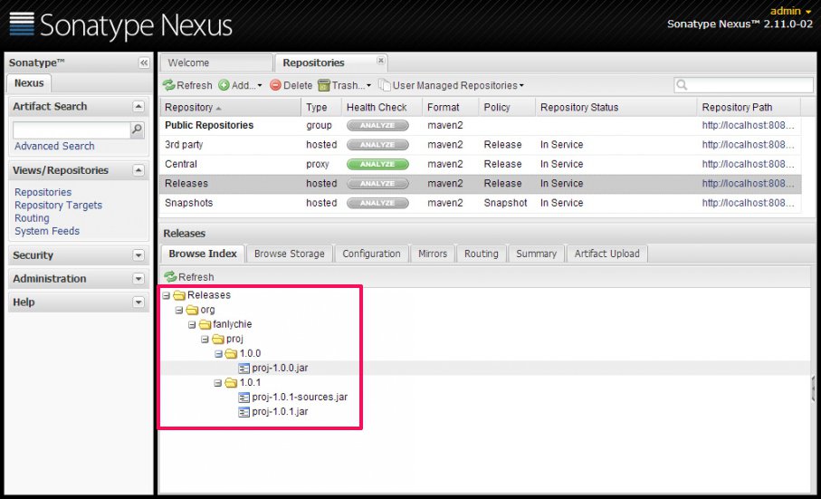Click the Refresh icon in repositories toolbar

[168, 85]
